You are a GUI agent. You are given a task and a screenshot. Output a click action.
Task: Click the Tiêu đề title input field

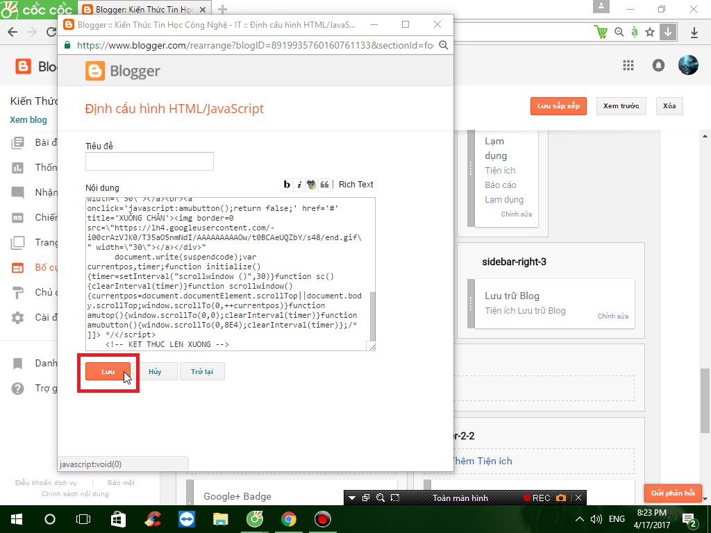(x=149, y=161)
